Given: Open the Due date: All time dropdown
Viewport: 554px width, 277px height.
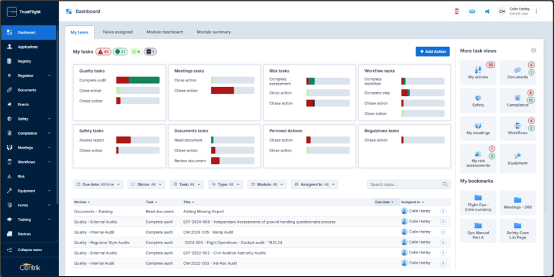Looking at the screenshot, I should pos(98,184).
